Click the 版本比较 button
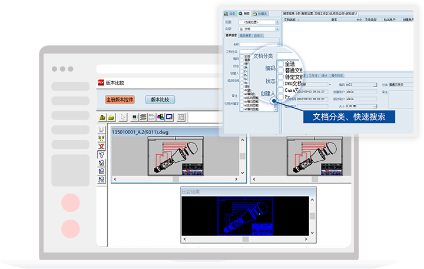Screen dimensions: 424x269 (x=160, y=99)
